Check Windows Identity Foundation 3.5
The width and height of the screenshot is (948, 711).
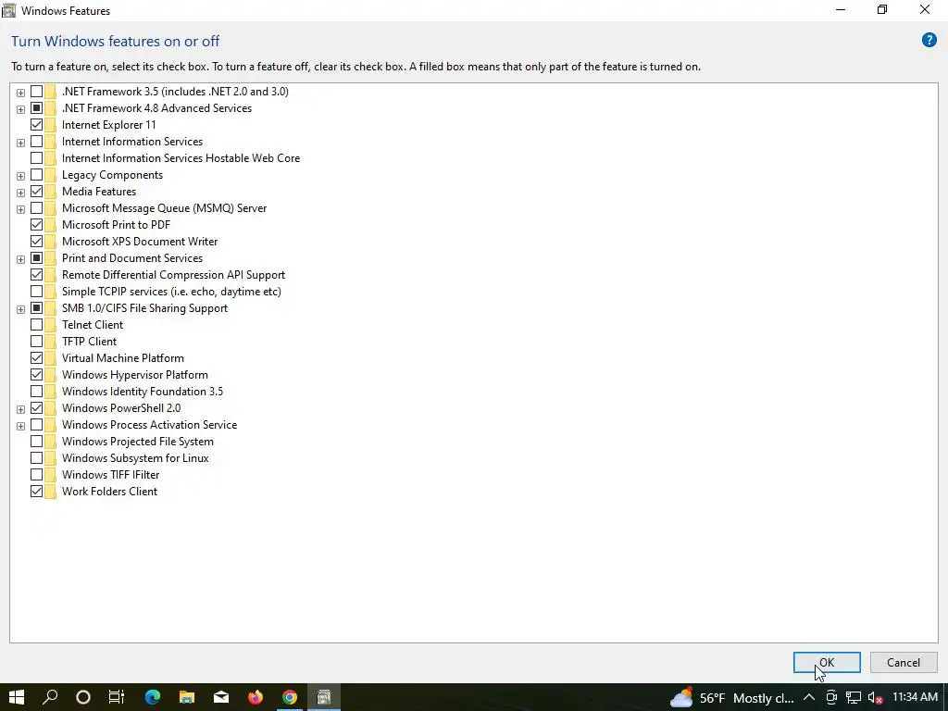point(36,392)
